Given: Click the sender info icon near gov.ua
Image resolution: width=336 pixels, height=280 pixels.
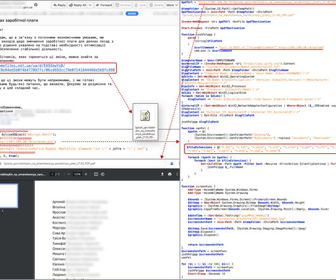Looking at the screenshot, I should pyautogui.click(x=36, y=5).
